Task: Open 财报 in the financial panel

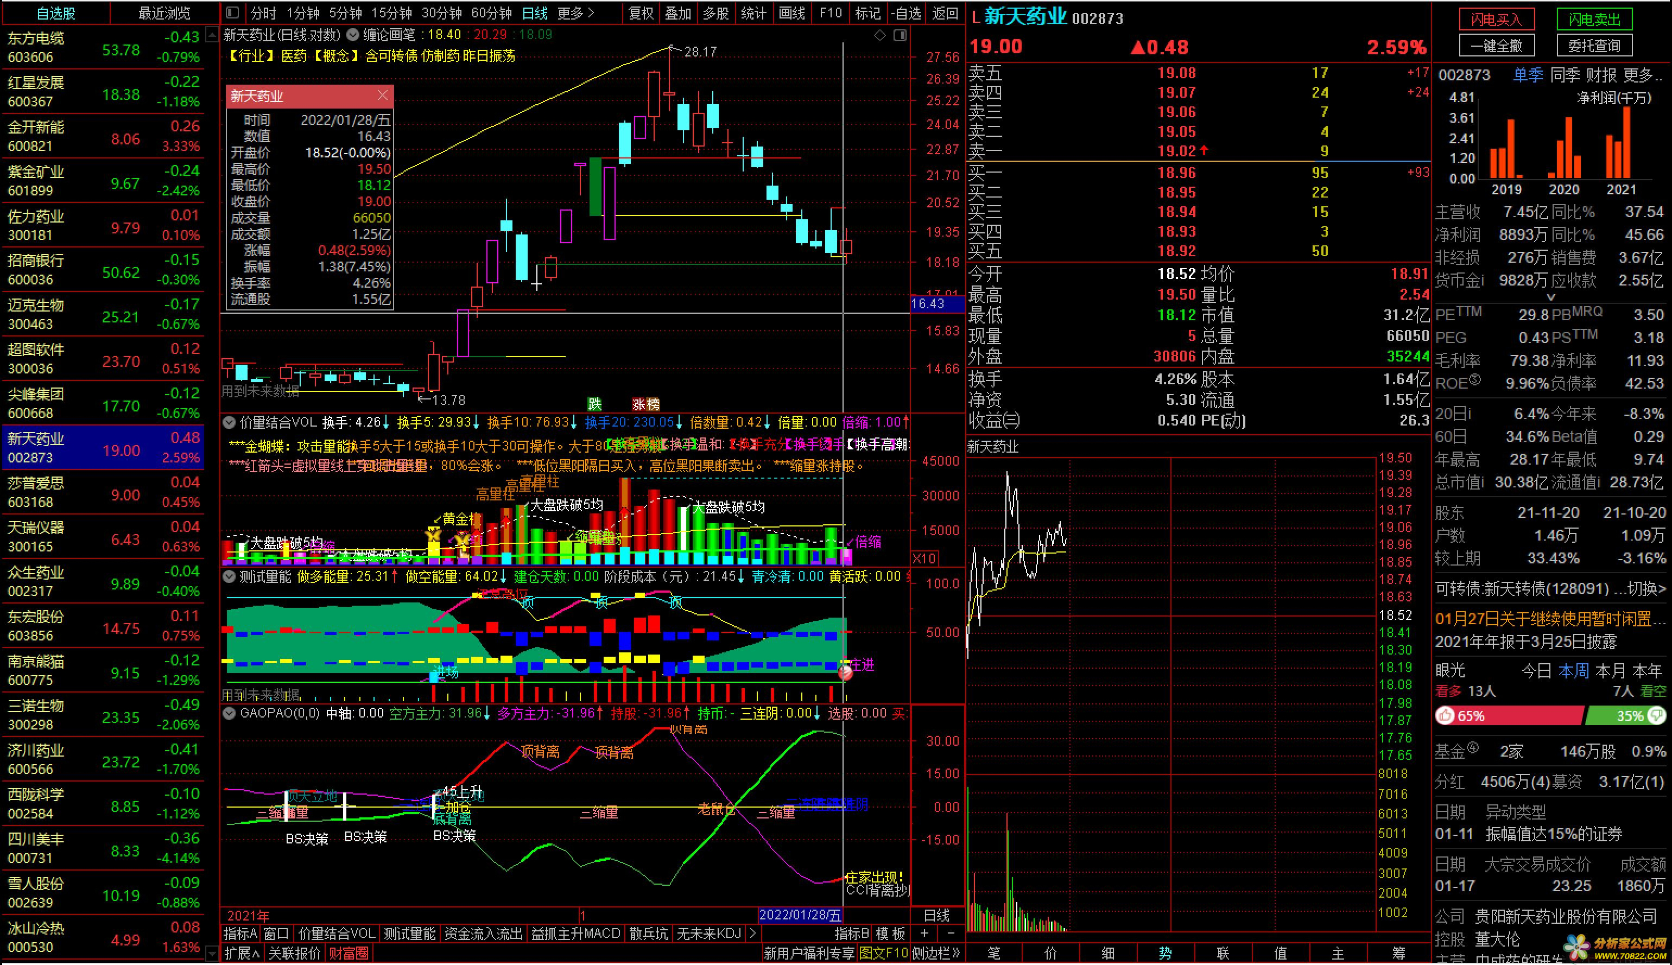Action: (x=1603, y=75)
